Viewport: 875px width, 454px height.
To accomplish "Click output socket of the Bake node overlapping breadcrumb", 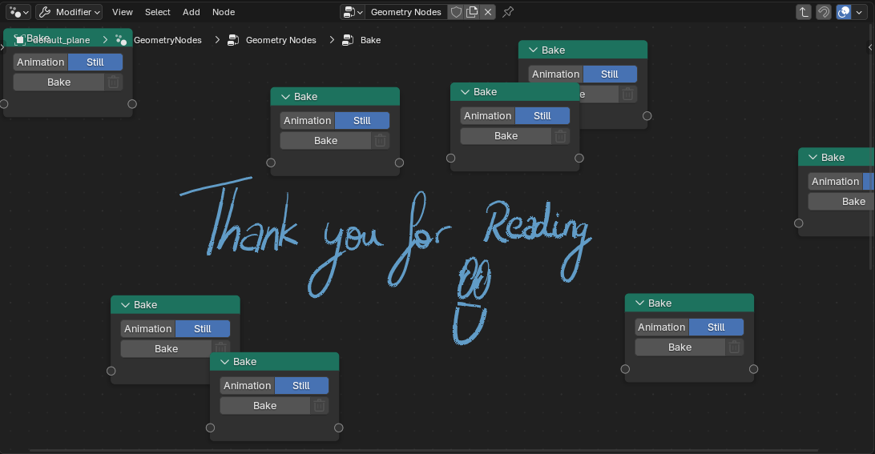I will (132, 104).
